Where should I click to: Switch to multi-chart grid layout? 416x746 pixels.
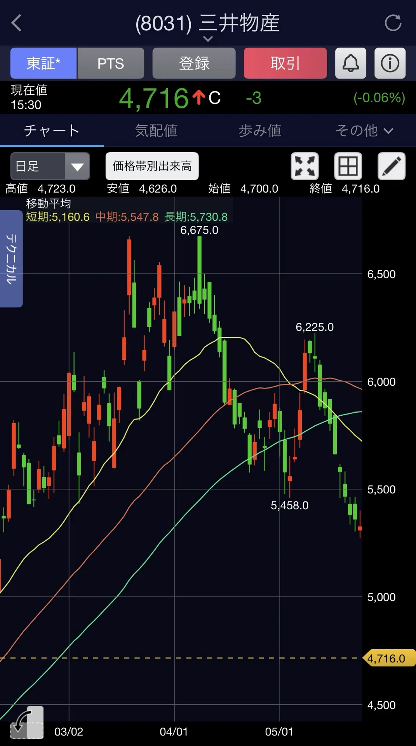click(348, 166)
